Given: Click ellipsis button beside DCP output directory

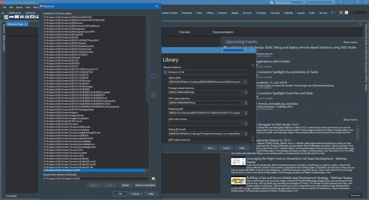Looking at the screenshot, I should (246, 103).
